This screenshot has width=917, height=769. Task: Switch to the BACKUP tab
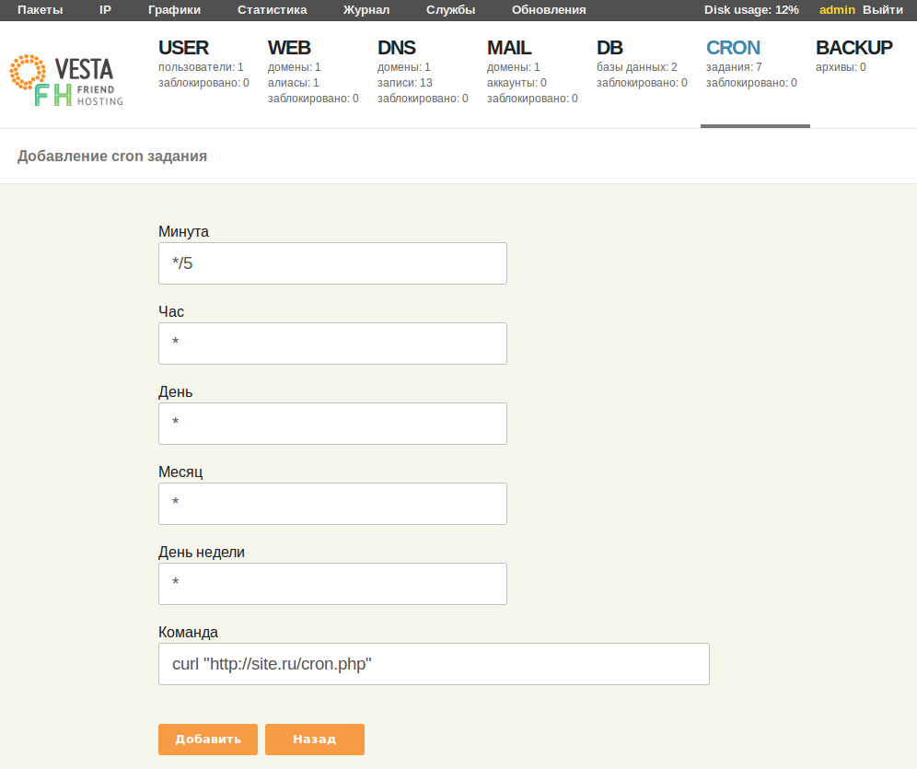click(x=853, y=47)
